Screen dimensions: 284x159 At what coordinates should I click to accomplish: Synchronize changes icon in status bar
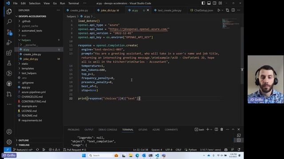(x=37, y=150)
